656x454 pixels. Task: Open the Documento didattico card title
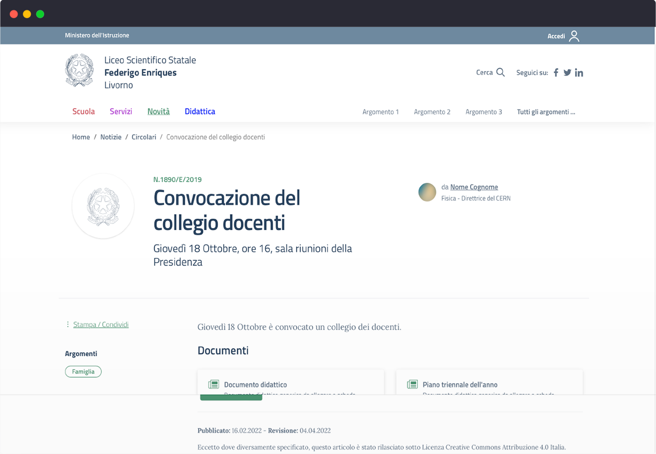(255, 385)
